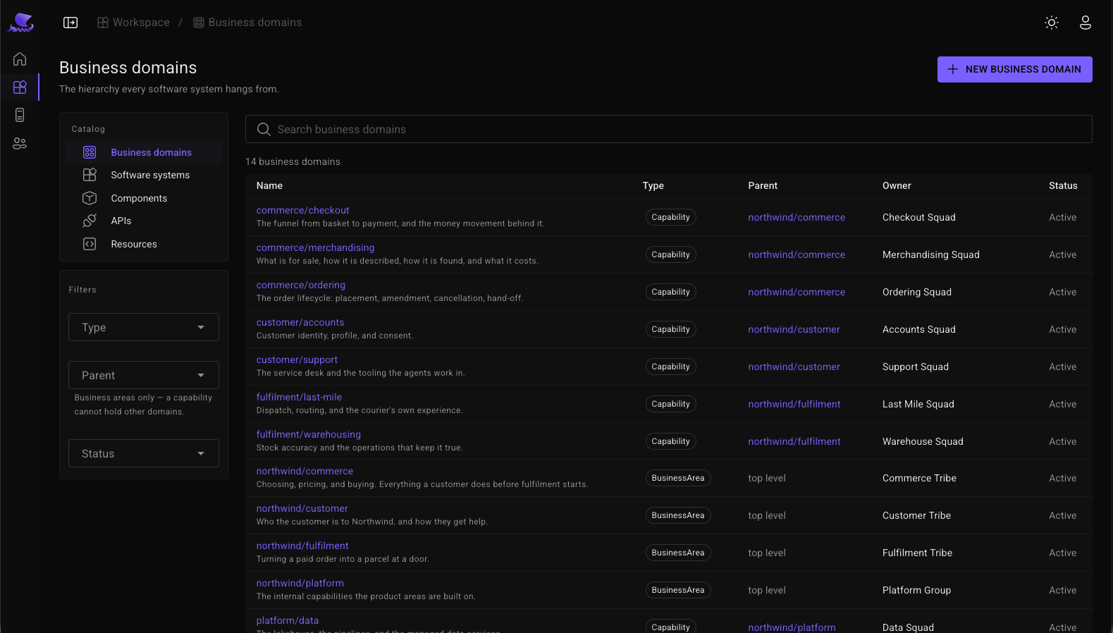1113x633 pixels.
Task: Click the ship logo icon
Action: (20, 23)
